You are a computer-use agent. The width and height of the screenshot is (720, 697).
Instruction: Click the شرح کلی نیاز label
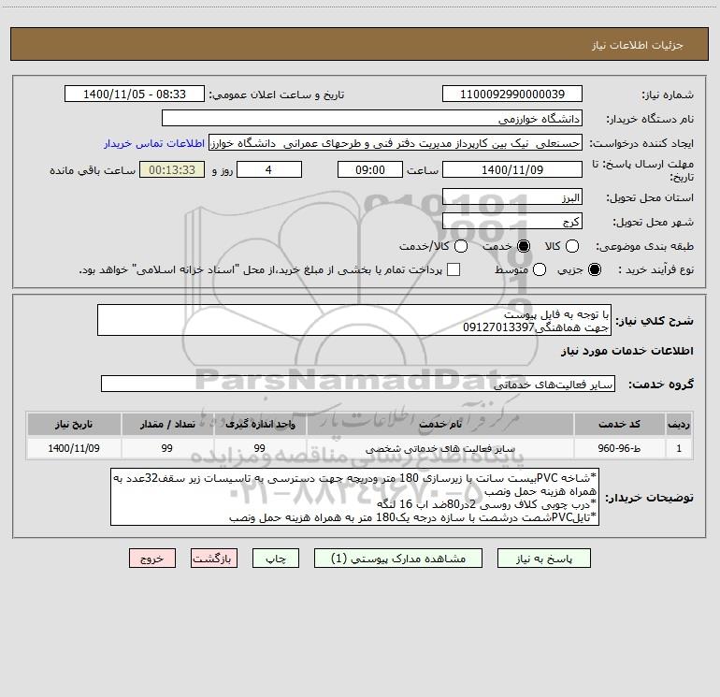pyautogui.click(x=655, y=320)
